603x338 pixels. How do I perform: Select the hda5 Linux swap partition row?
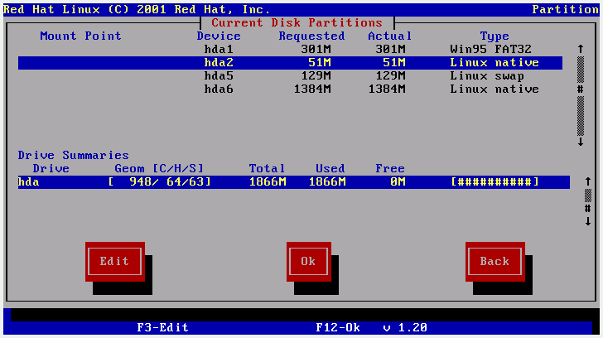tap(291, 75)
